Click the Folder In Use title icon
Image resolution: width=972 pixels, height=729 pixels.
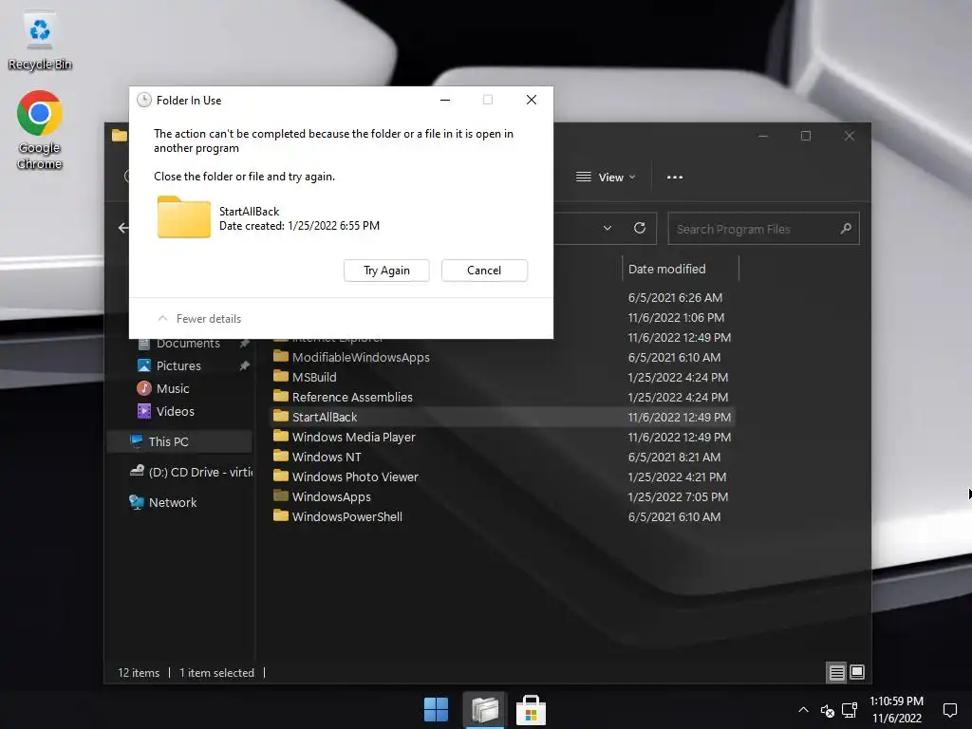tap(144, 100)
